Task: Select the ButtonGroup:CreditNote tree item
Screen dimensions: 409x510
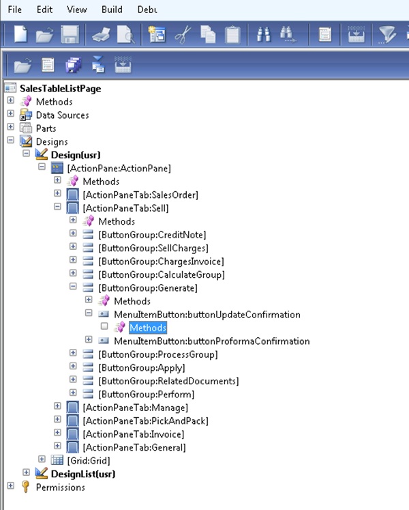Action: pyautogui.click(x=151, y=234)
